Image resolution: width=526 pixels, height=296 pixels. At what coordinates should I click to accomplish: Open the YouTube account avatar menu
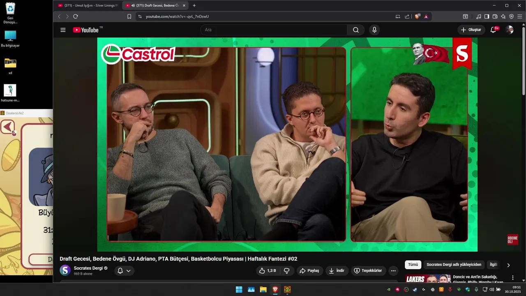[510, 30]
